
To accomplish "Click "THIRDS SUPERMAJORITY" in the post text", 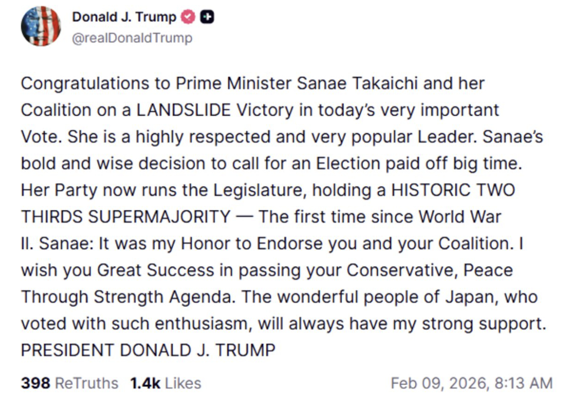I will tap(125, 217).
